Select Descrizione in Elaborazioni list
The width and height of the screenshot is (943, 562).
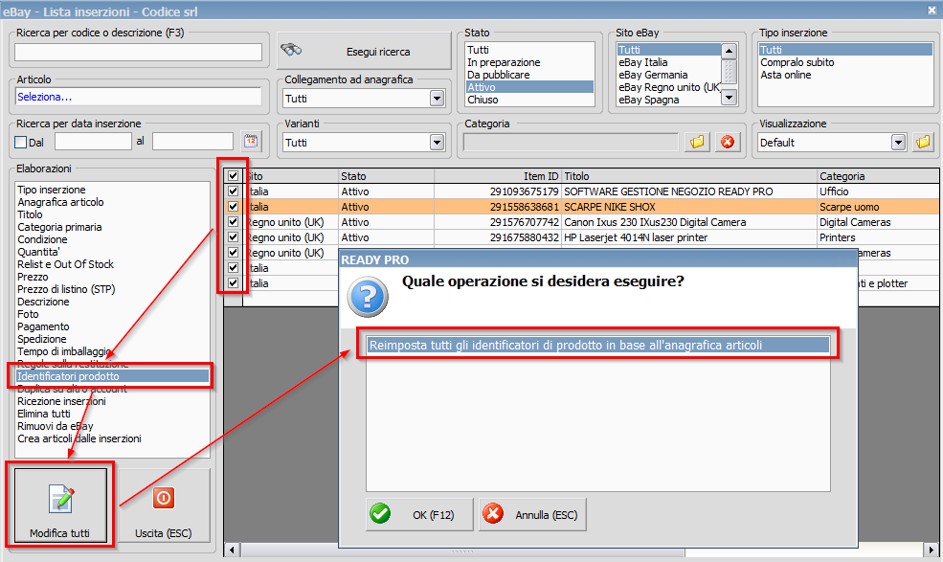(112, 302)
